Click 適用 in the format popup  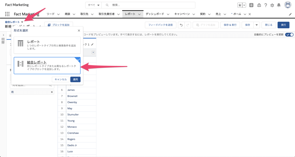(x=75, y=79)
